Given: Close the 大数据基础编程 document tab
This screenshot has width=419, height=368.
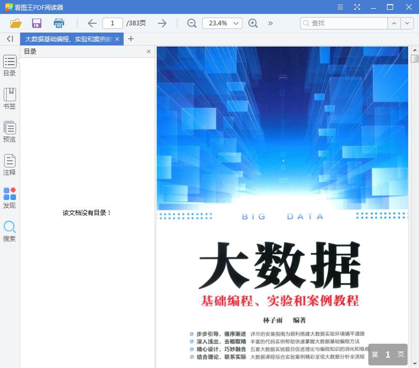Looking at the screenshot, I should click(117, 39).
